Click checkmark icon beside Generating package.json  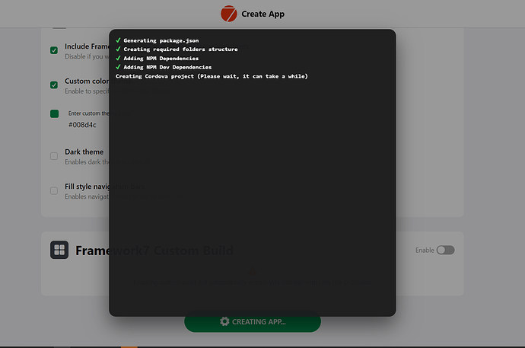pos(118,40)
